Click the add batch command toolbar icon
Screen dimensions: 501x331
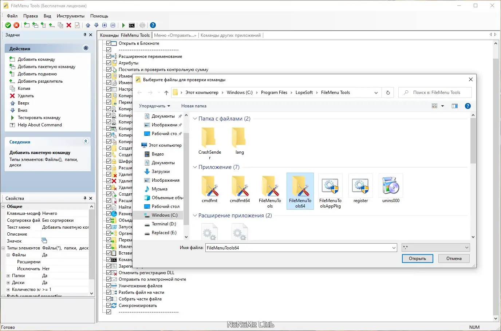click(x=35, y=25)
